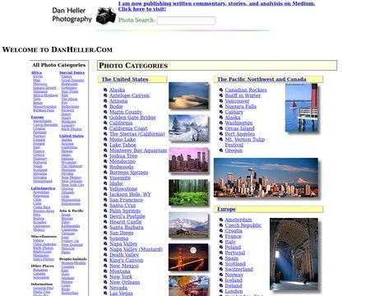Visit the Mendocino photos page
Image resolution: width=370 pixels, height=296 pixels.
click(123, 161)
